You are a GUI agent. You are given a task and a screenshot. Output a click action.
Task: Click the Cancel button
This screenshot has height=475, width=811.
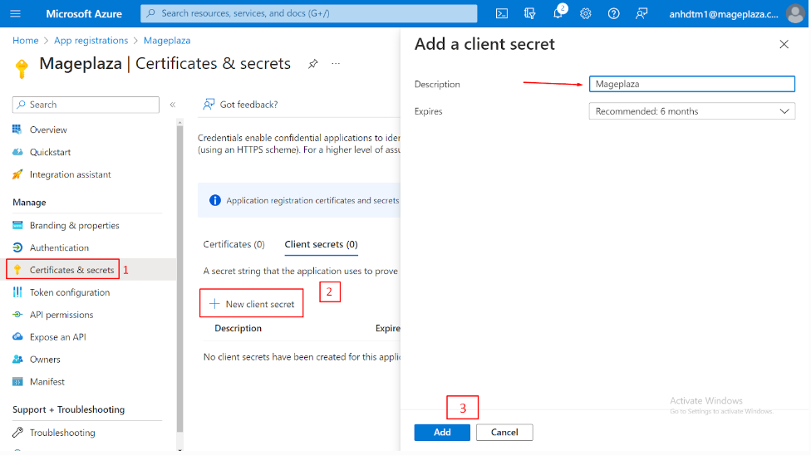click(504, 432)
